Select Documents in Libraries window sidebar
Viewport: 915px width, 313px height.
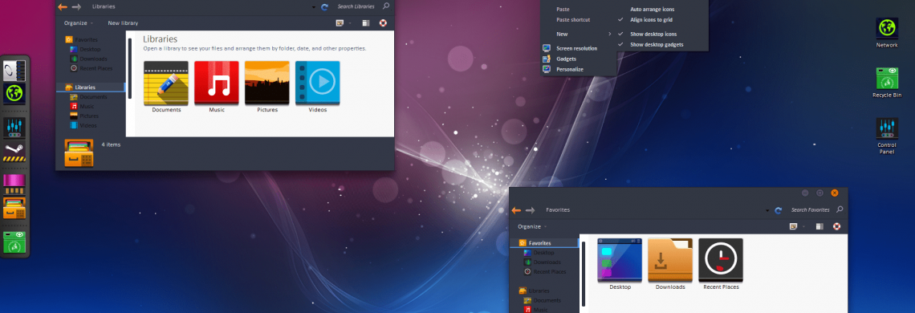(89, 97)
